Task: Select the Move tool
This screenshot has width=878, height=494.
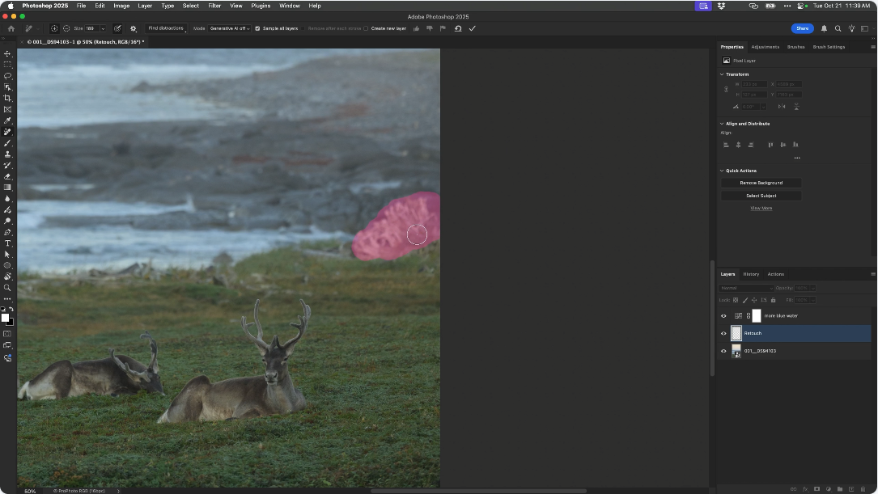Action: (x=8, y=53)
